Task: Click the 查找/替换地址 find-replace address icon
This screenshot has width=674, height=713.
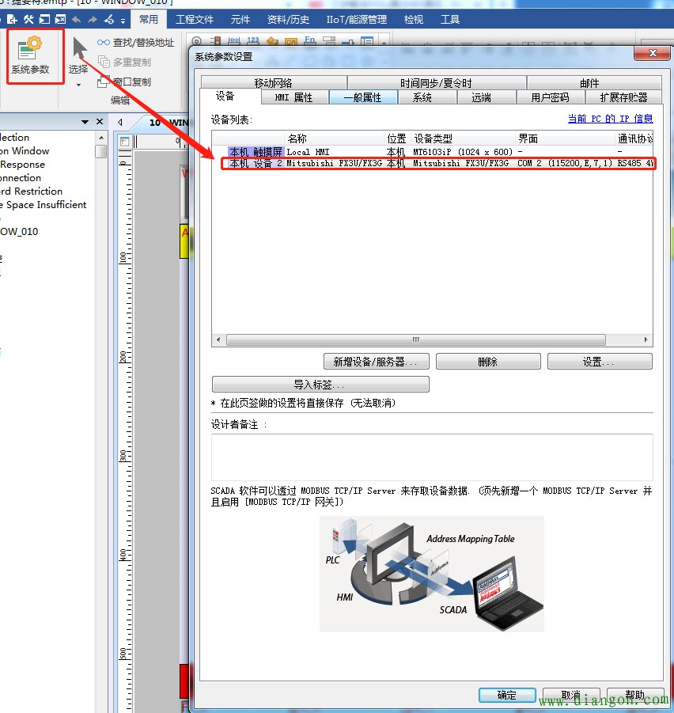Action: point(103,43)
